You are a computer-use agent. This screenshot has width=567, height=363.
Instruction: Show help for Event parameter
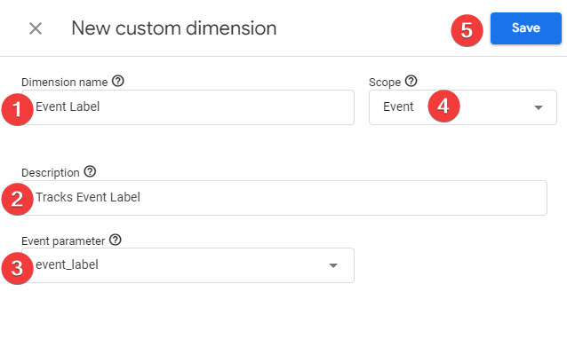click(116, 240)
